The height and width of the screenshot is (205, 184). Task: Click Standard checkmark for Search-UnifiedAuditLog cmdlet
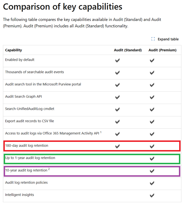[x=117, y=109]
